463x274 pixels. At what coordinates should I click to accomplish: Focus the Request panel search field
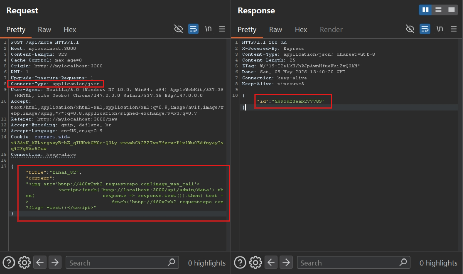[x=122, y=263]
